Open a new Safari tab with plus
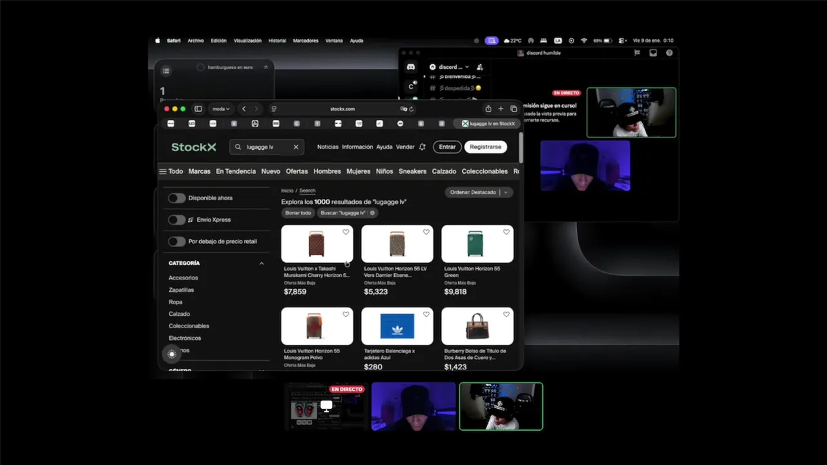Screen dimensions: 827x465 pos(501,109)
